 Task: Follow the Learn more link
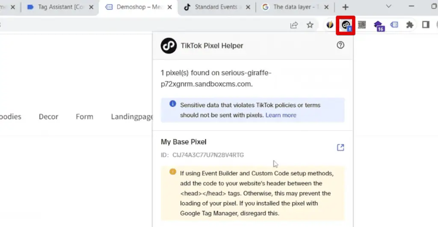(x=281, y=115)
